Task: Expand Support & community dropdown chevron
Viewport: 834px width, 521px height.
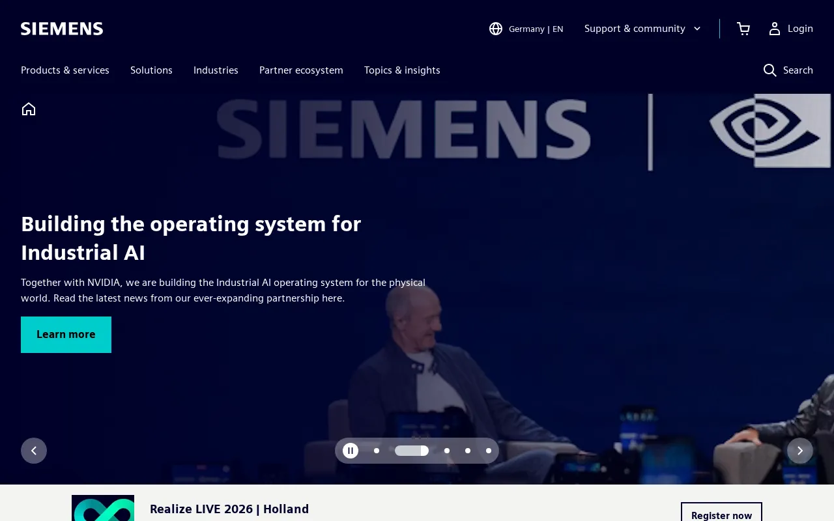Action: (697, 29)
